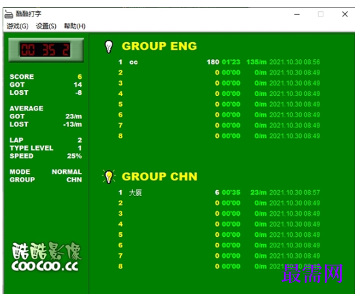Open the 帮助(H) menu
355x294 pixels.
75,26
